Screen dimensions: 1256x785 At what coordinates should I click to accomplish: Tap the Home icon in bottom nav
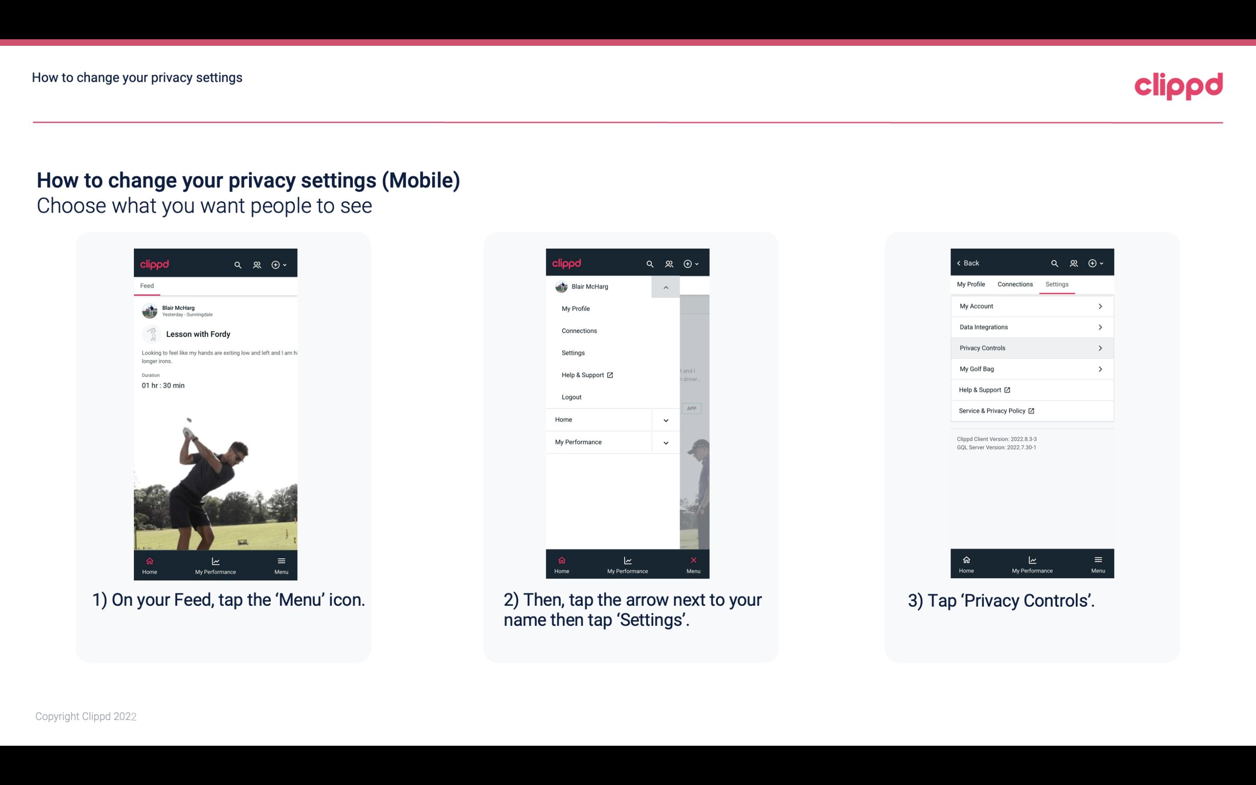point(149,564)
